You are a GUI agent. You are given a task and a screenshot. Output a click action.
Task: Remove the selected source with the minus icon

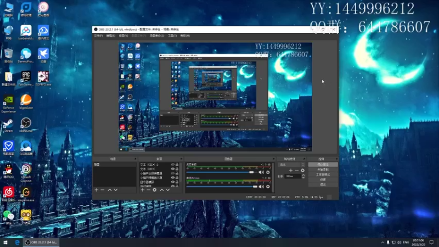point(148,190)
